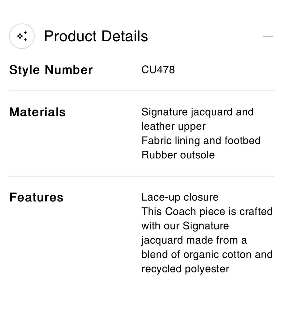Click 'This Coach piece is crafted' line

coord(207,212)
